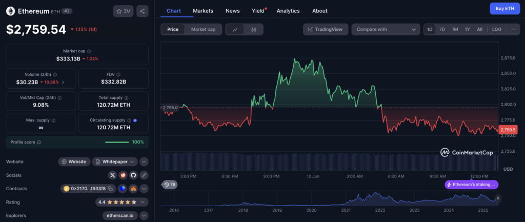Click the blue shield wallet icon
Viewport: 525px width, 222px height.
click(x=123, y=189)
